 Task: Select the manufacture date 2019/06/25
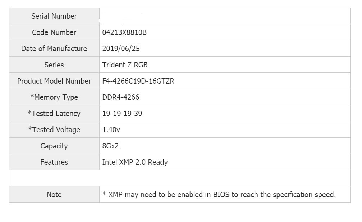[122, 49]
